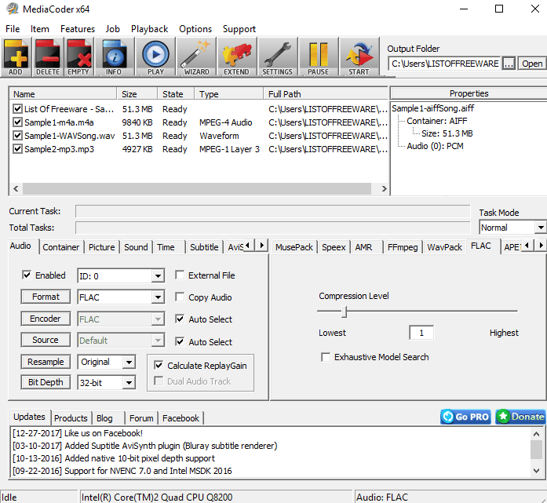Click updates list scroll down arrow
The height and width of the screenshot is (503, 547).
(x=536, y=471)
